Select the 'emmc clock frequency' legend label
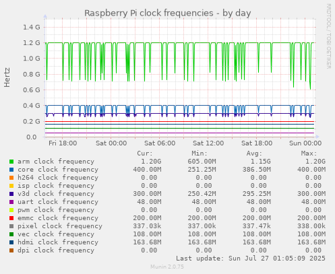 (x=58, y=218)
